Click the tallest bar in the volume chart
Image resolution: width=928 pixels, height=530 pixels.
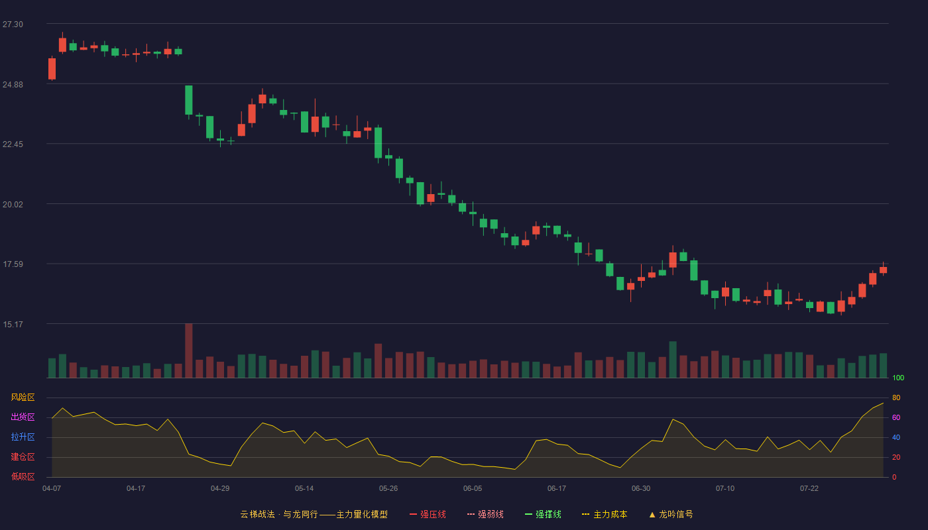pyautogui.click(x=189, y=350)
